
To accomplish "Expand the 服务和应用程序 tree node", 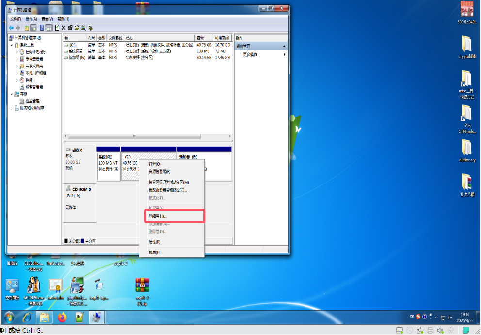I will [11, 108].
